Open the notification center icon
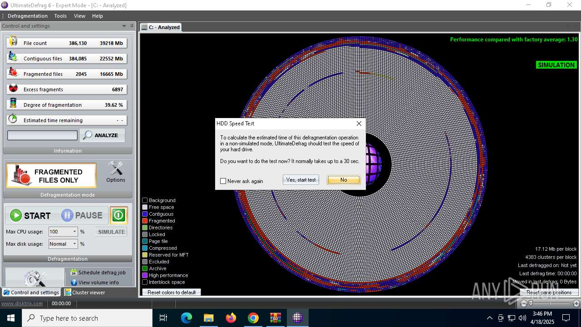This screenshot has width=581, height=327. coord(566,318)
